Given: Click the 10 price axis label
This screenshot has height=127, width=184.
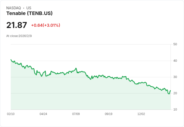Looking at the screenshot, I should [175, 109].
